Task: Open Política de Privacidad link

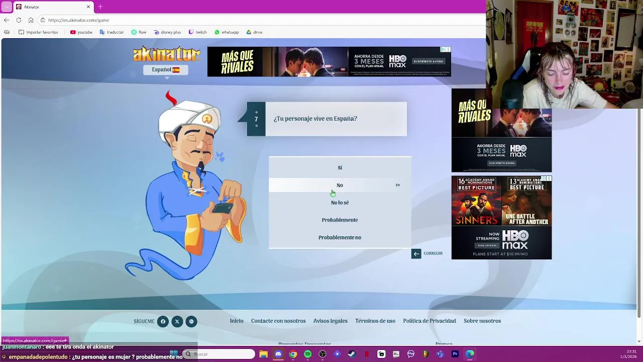Action: pyautogui.click(x=430, y=321)
